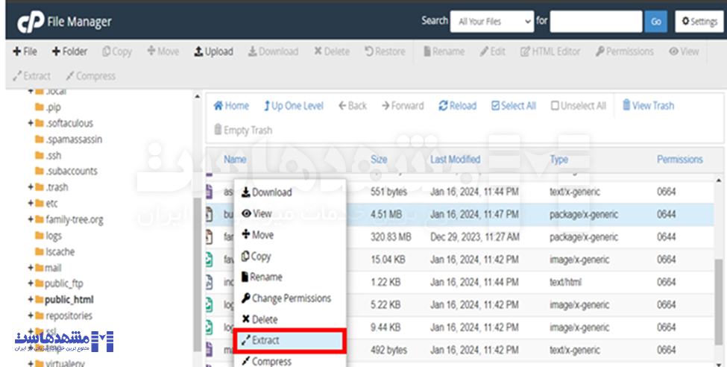Click the Rename toolbar button
Viewport: 727px width, 367px height.
pos(444,51)
